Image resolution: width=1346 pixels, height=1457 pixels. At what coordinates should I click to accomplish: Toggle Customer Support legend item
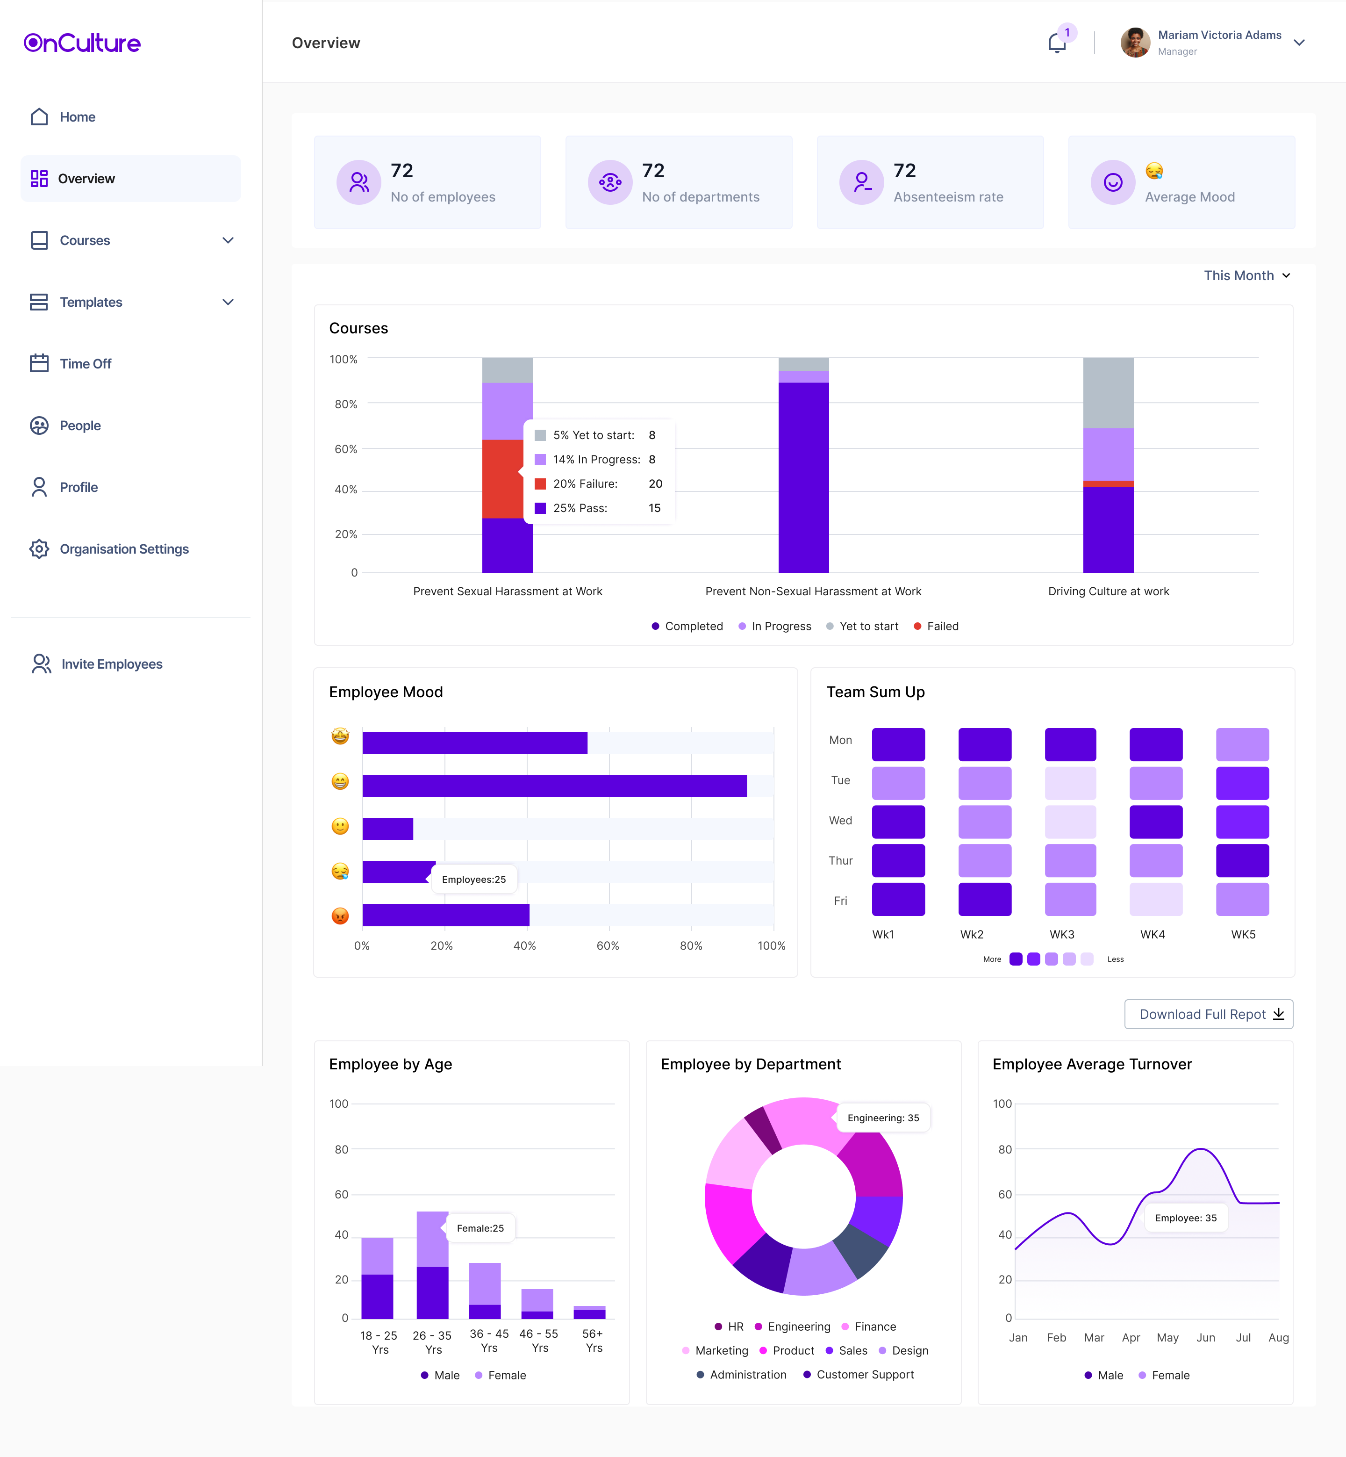tap(858, 1375)
